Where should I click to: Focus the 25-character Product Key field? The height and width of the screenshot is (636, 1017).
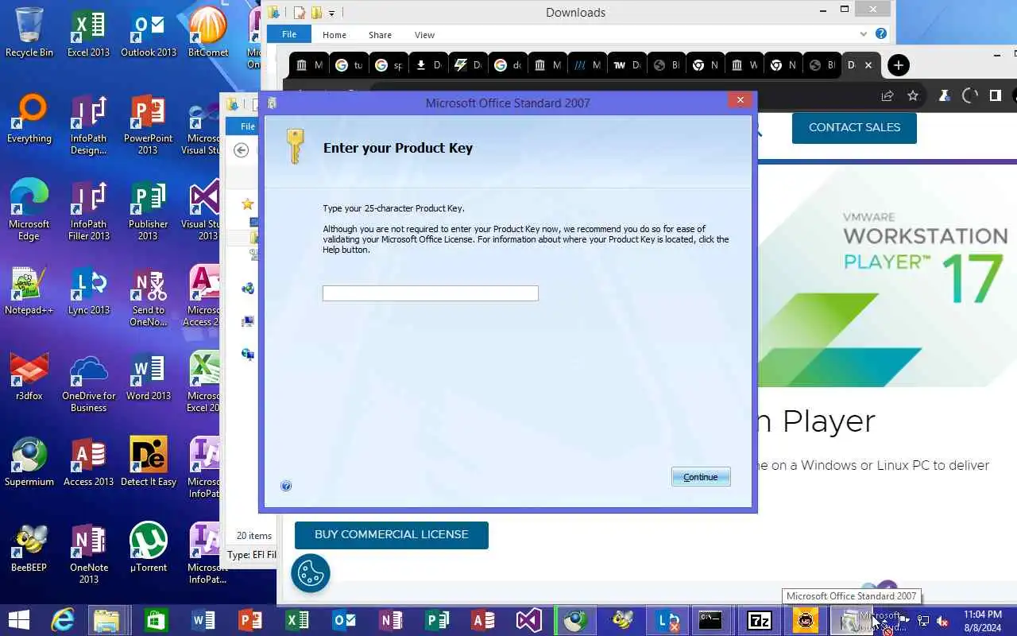(430, 293)
